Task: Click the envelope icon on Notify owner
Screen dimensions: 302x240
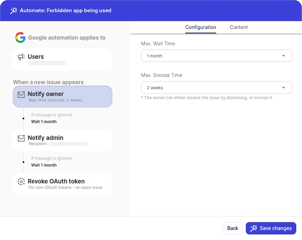Action: pyautogui.click(x=21, y=95)
